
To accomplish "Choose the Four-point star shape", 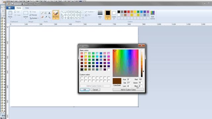I will (66, 18).
